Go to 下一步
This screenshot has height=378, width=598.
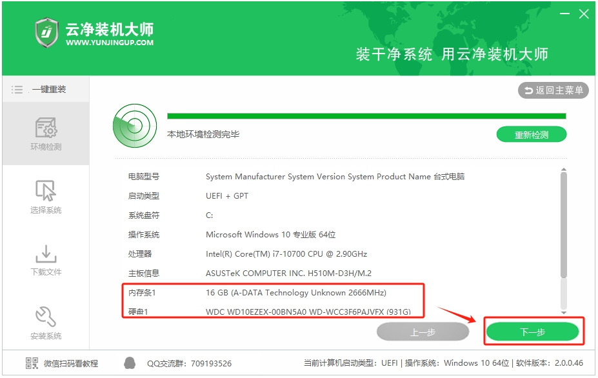point(532,332)
